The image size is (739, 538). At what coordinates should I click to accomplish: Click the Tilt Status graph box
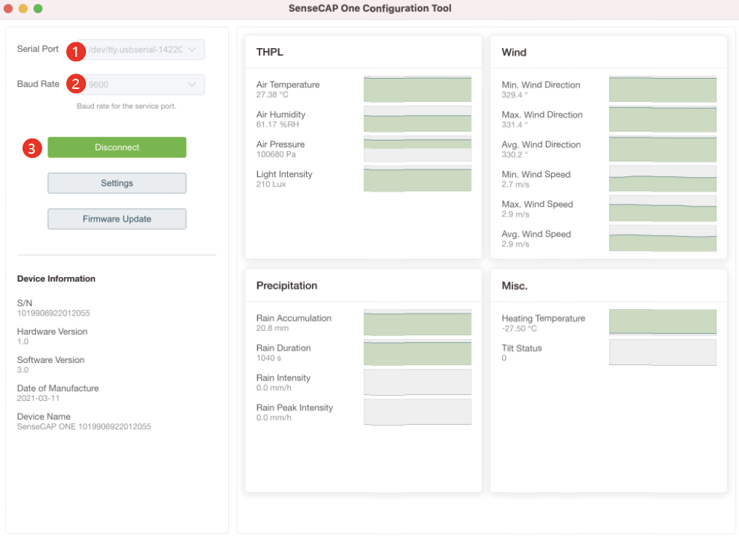[x=662, y=352]
